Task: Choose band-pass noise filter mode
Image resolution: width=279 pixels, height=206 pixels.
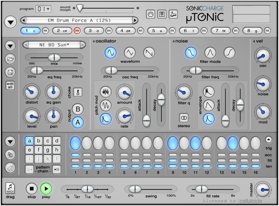Action: click(x=210, y=53)
